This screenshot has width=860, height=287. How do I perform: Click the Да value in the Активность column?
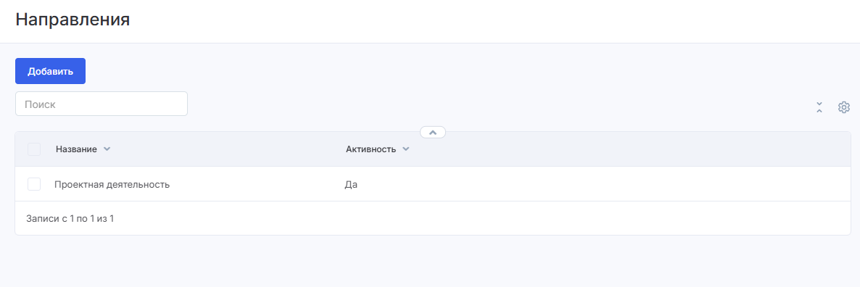[x=351, y=185]
